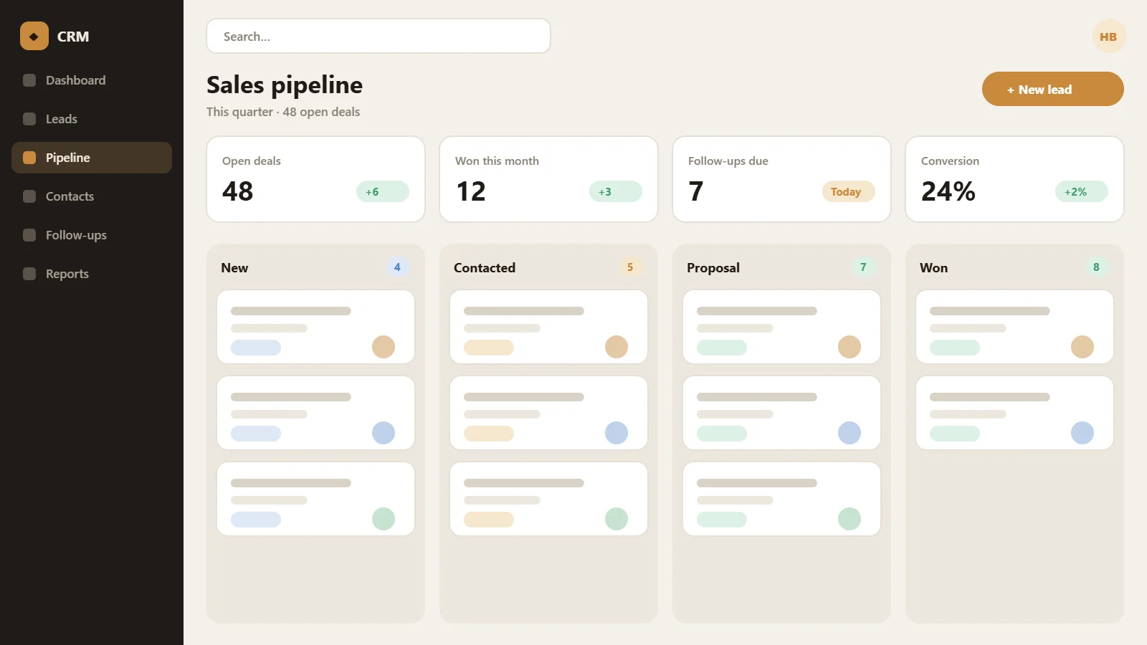Viewport: 1147px width, 645px height.
Task: Open the Conversion stat card
Action: 1014,179
